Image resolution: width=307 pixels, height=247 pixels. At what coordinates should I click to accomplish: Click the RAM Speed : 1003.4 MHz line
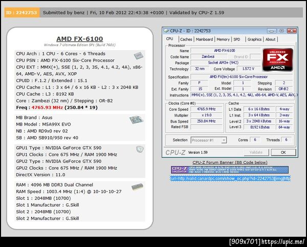tap(69, 192)
